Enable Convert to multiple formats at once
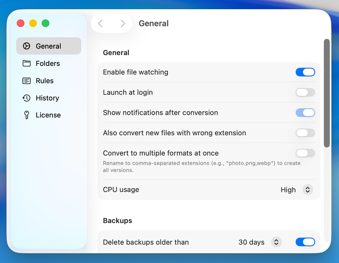This screenshot has height=263, width=339. pos(305,153)
